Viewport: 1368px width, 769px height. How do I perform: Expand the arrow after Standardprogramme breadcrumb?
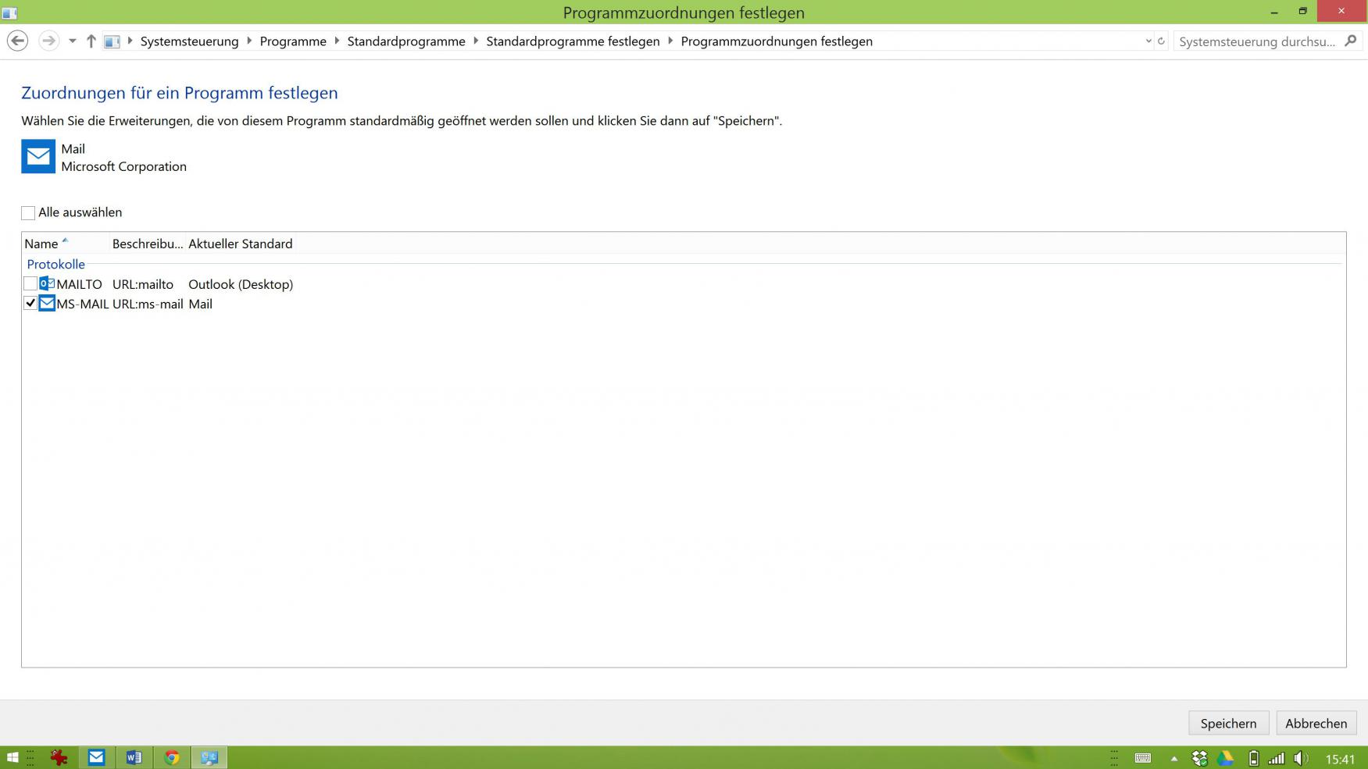tap(476, 41)
